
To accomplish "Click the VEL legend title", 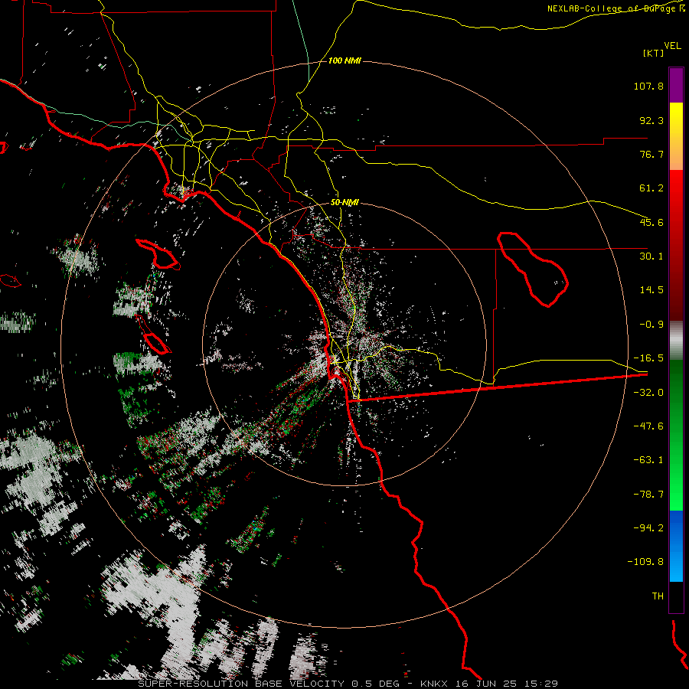I will click(x=672, y=45).
